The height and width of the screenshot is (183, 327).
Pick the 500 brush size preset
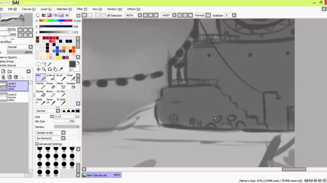pyautogui.click(x=56, y=172)
